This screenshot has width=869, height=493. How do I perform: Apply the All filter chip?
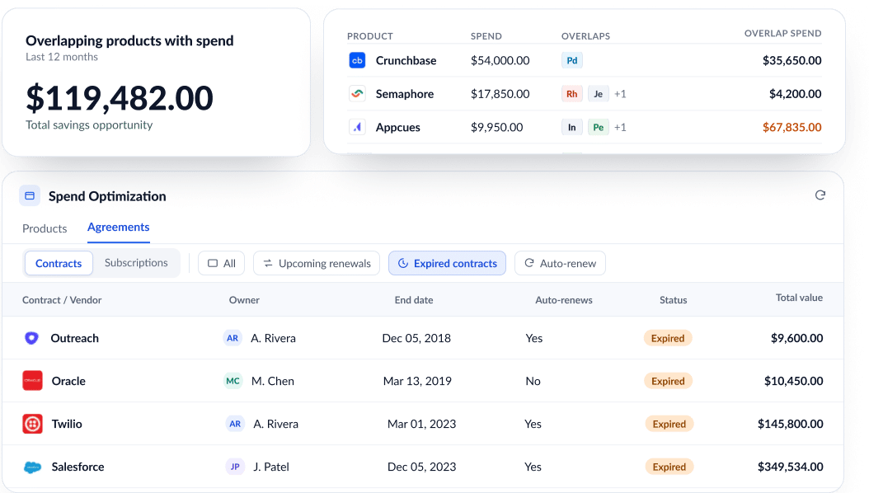coord(222,263)
